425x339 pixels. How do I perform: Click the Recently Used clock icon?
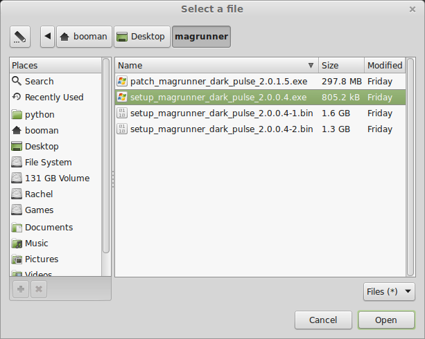click(x=17, y=97)
